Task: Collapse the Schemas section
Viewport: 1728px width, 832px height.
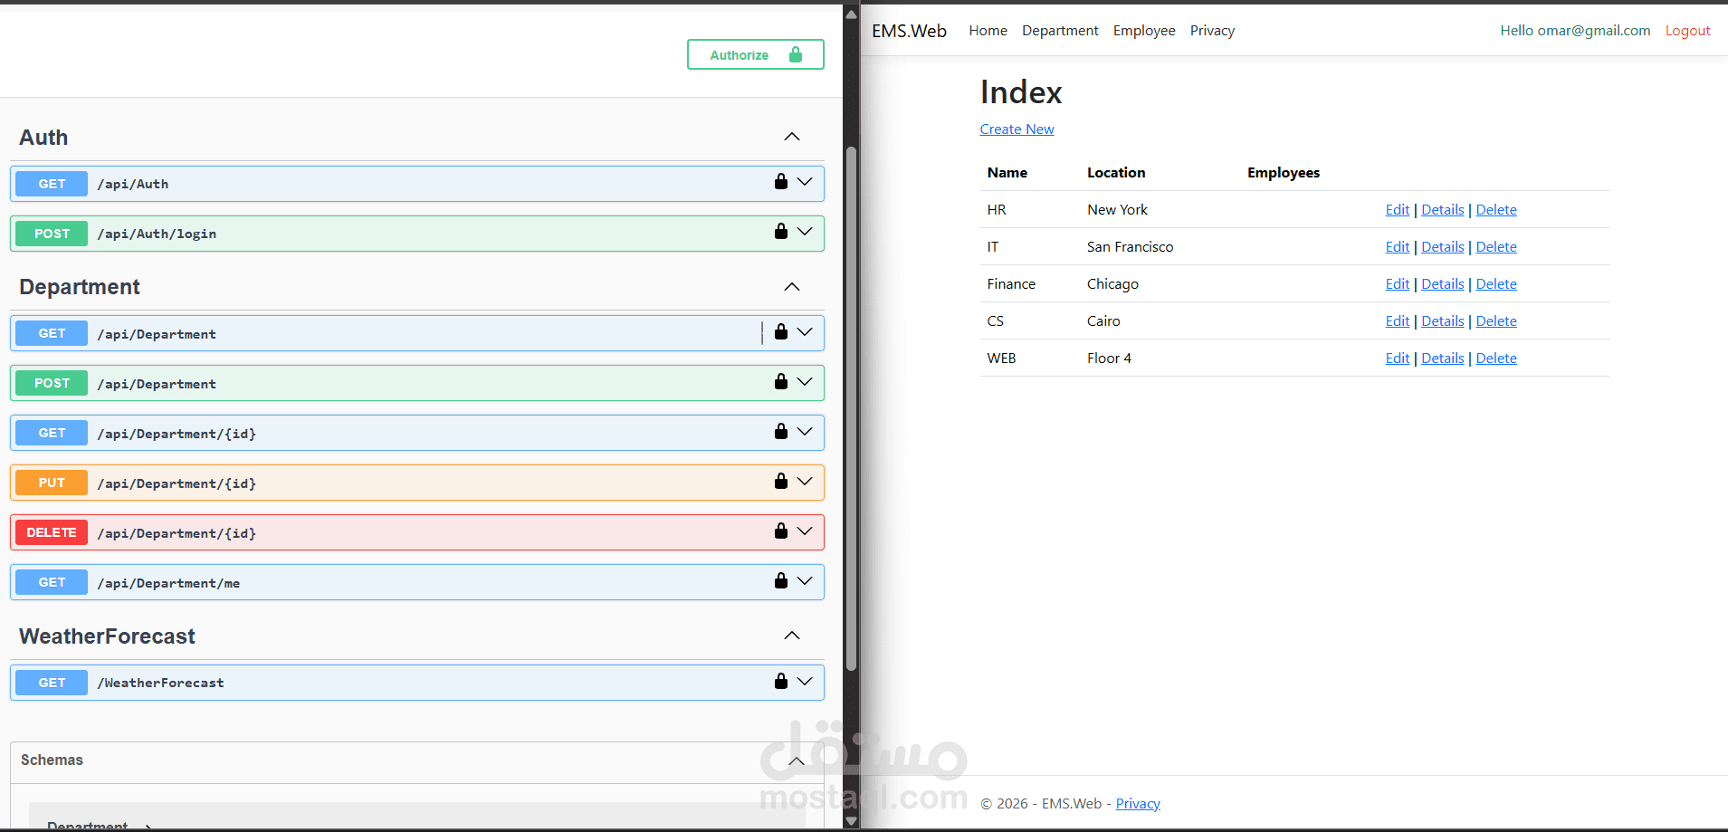Action: coord(797,761)
